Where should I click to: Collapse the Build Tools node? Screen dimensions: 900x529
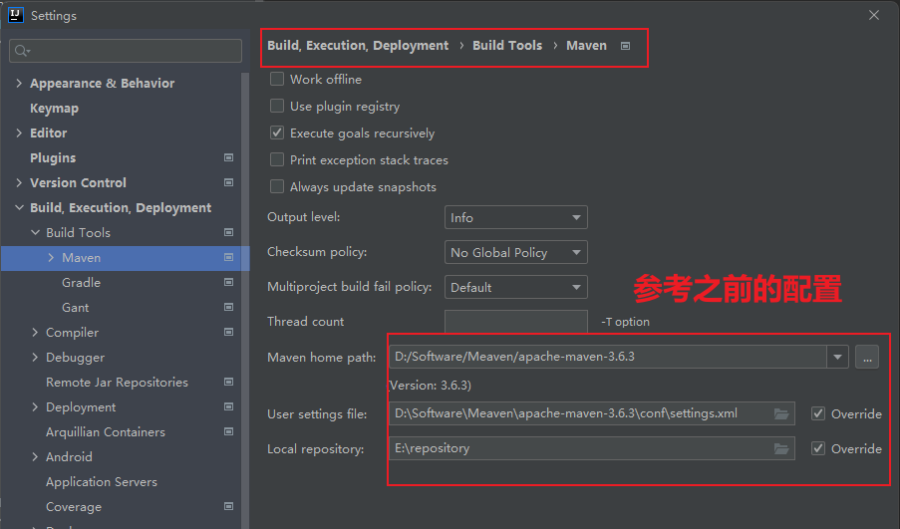tap(35, 232)
